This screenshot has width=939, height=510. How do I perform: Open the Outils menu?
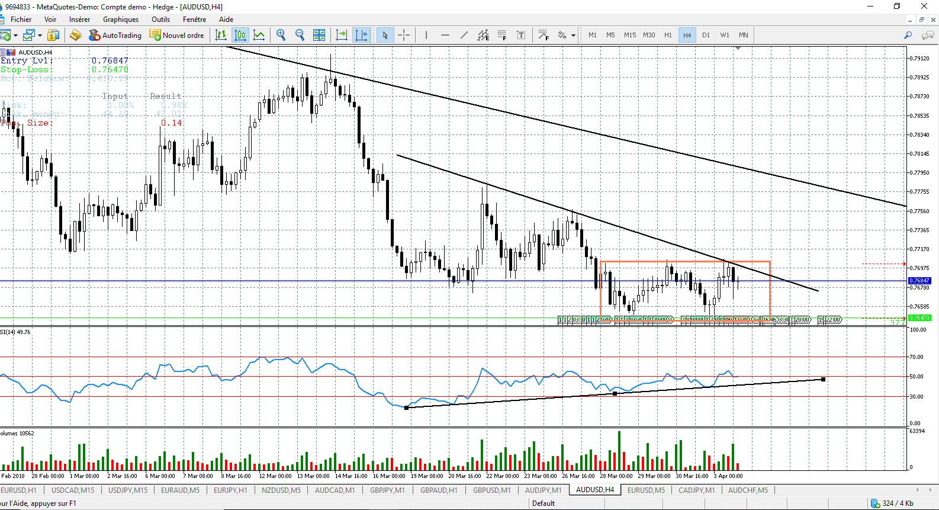(x=160, y=20)
